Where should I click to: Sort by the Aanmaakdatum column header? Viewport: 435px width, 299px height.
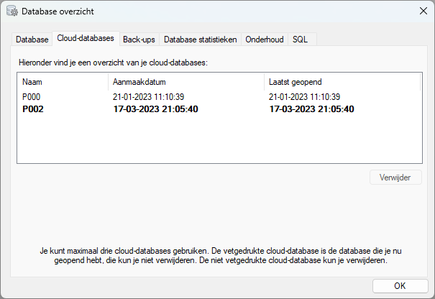click(x=186, y=82)
